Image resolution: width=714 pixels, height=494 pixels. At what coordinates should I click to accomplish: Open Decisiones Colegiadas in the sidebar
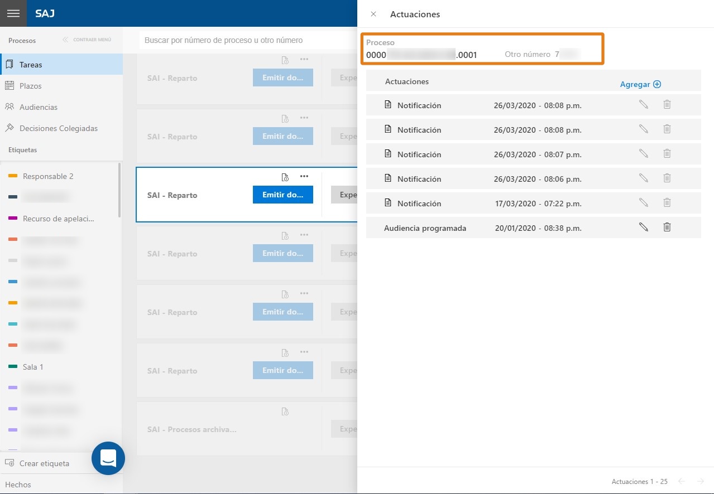(x=61, y=128)
